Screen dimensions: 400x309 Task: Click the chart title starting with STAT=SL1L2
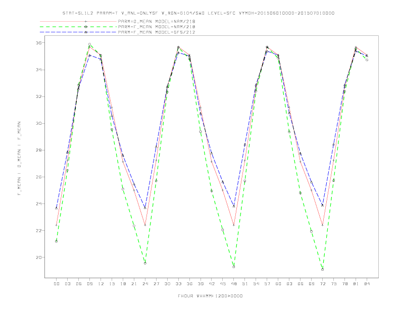(x=198, y=13)
